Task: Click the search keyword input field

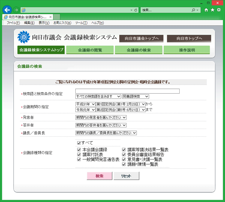Action: tap(127, 91)
